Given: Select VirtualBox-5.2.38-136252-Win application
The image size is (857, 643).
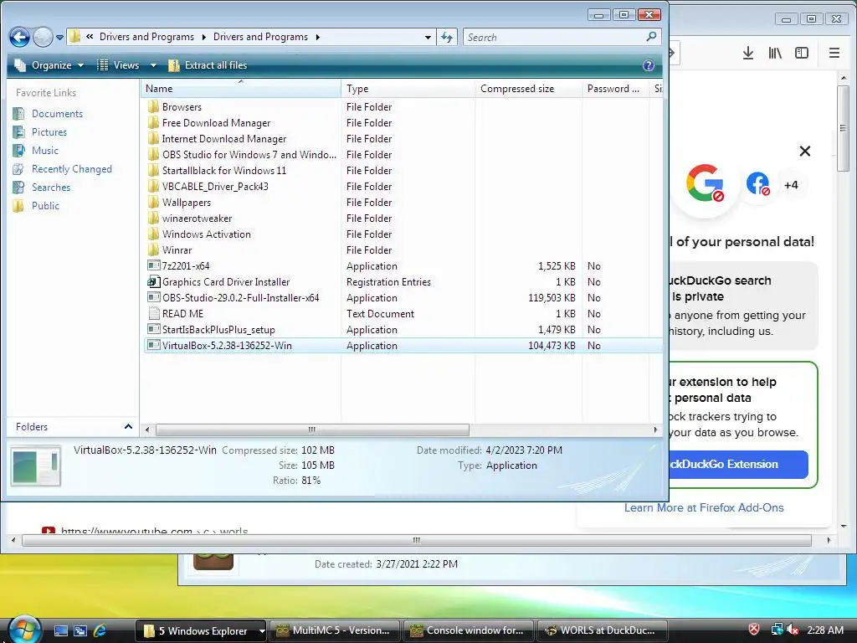Looking at the screenshot, I should (220, 345).
